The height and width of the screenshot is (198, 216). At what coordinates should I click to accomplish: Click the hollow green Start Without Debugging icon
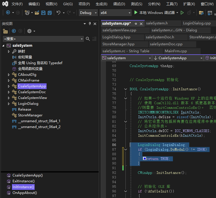point(182,13)
